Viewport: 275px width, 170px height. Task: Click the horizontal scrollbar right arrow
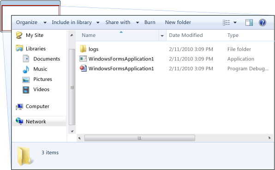[269, 138]
